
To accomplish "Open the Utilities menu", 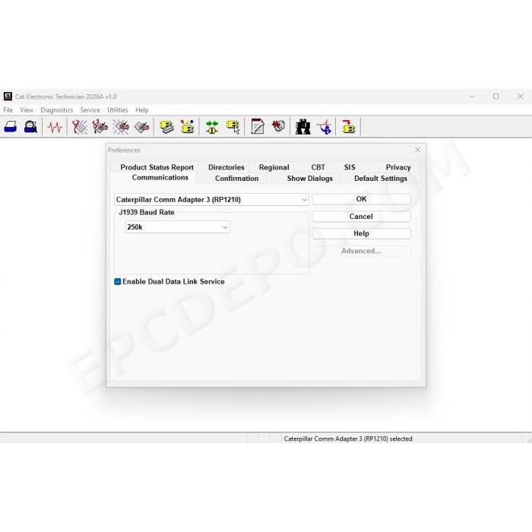I will pyautogui.click(x=117, y=110).
